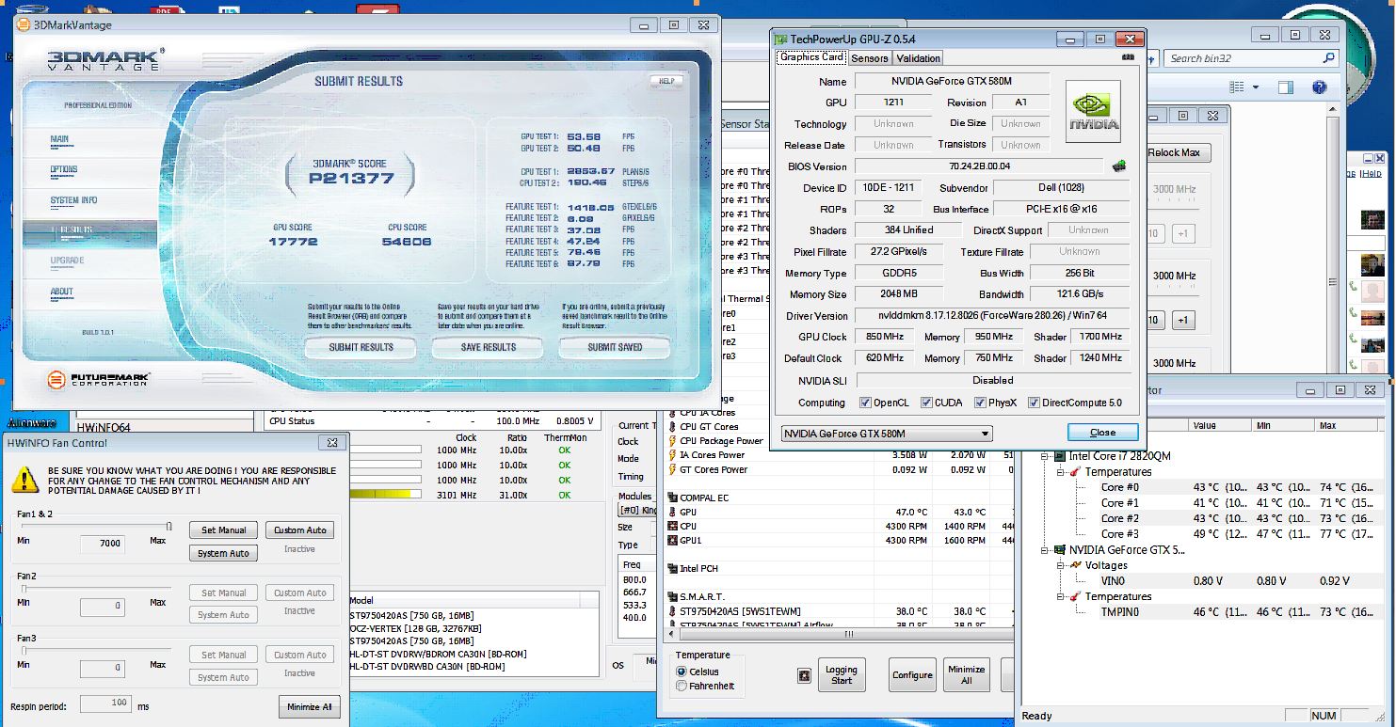The width and height of the screenshot is (1396, 727).
Task: Open the Validation tab in GPU-Z
Action: 918,58
